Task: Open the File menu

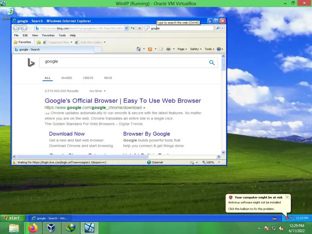Action: pyautogui.click(x=16, y=35)
